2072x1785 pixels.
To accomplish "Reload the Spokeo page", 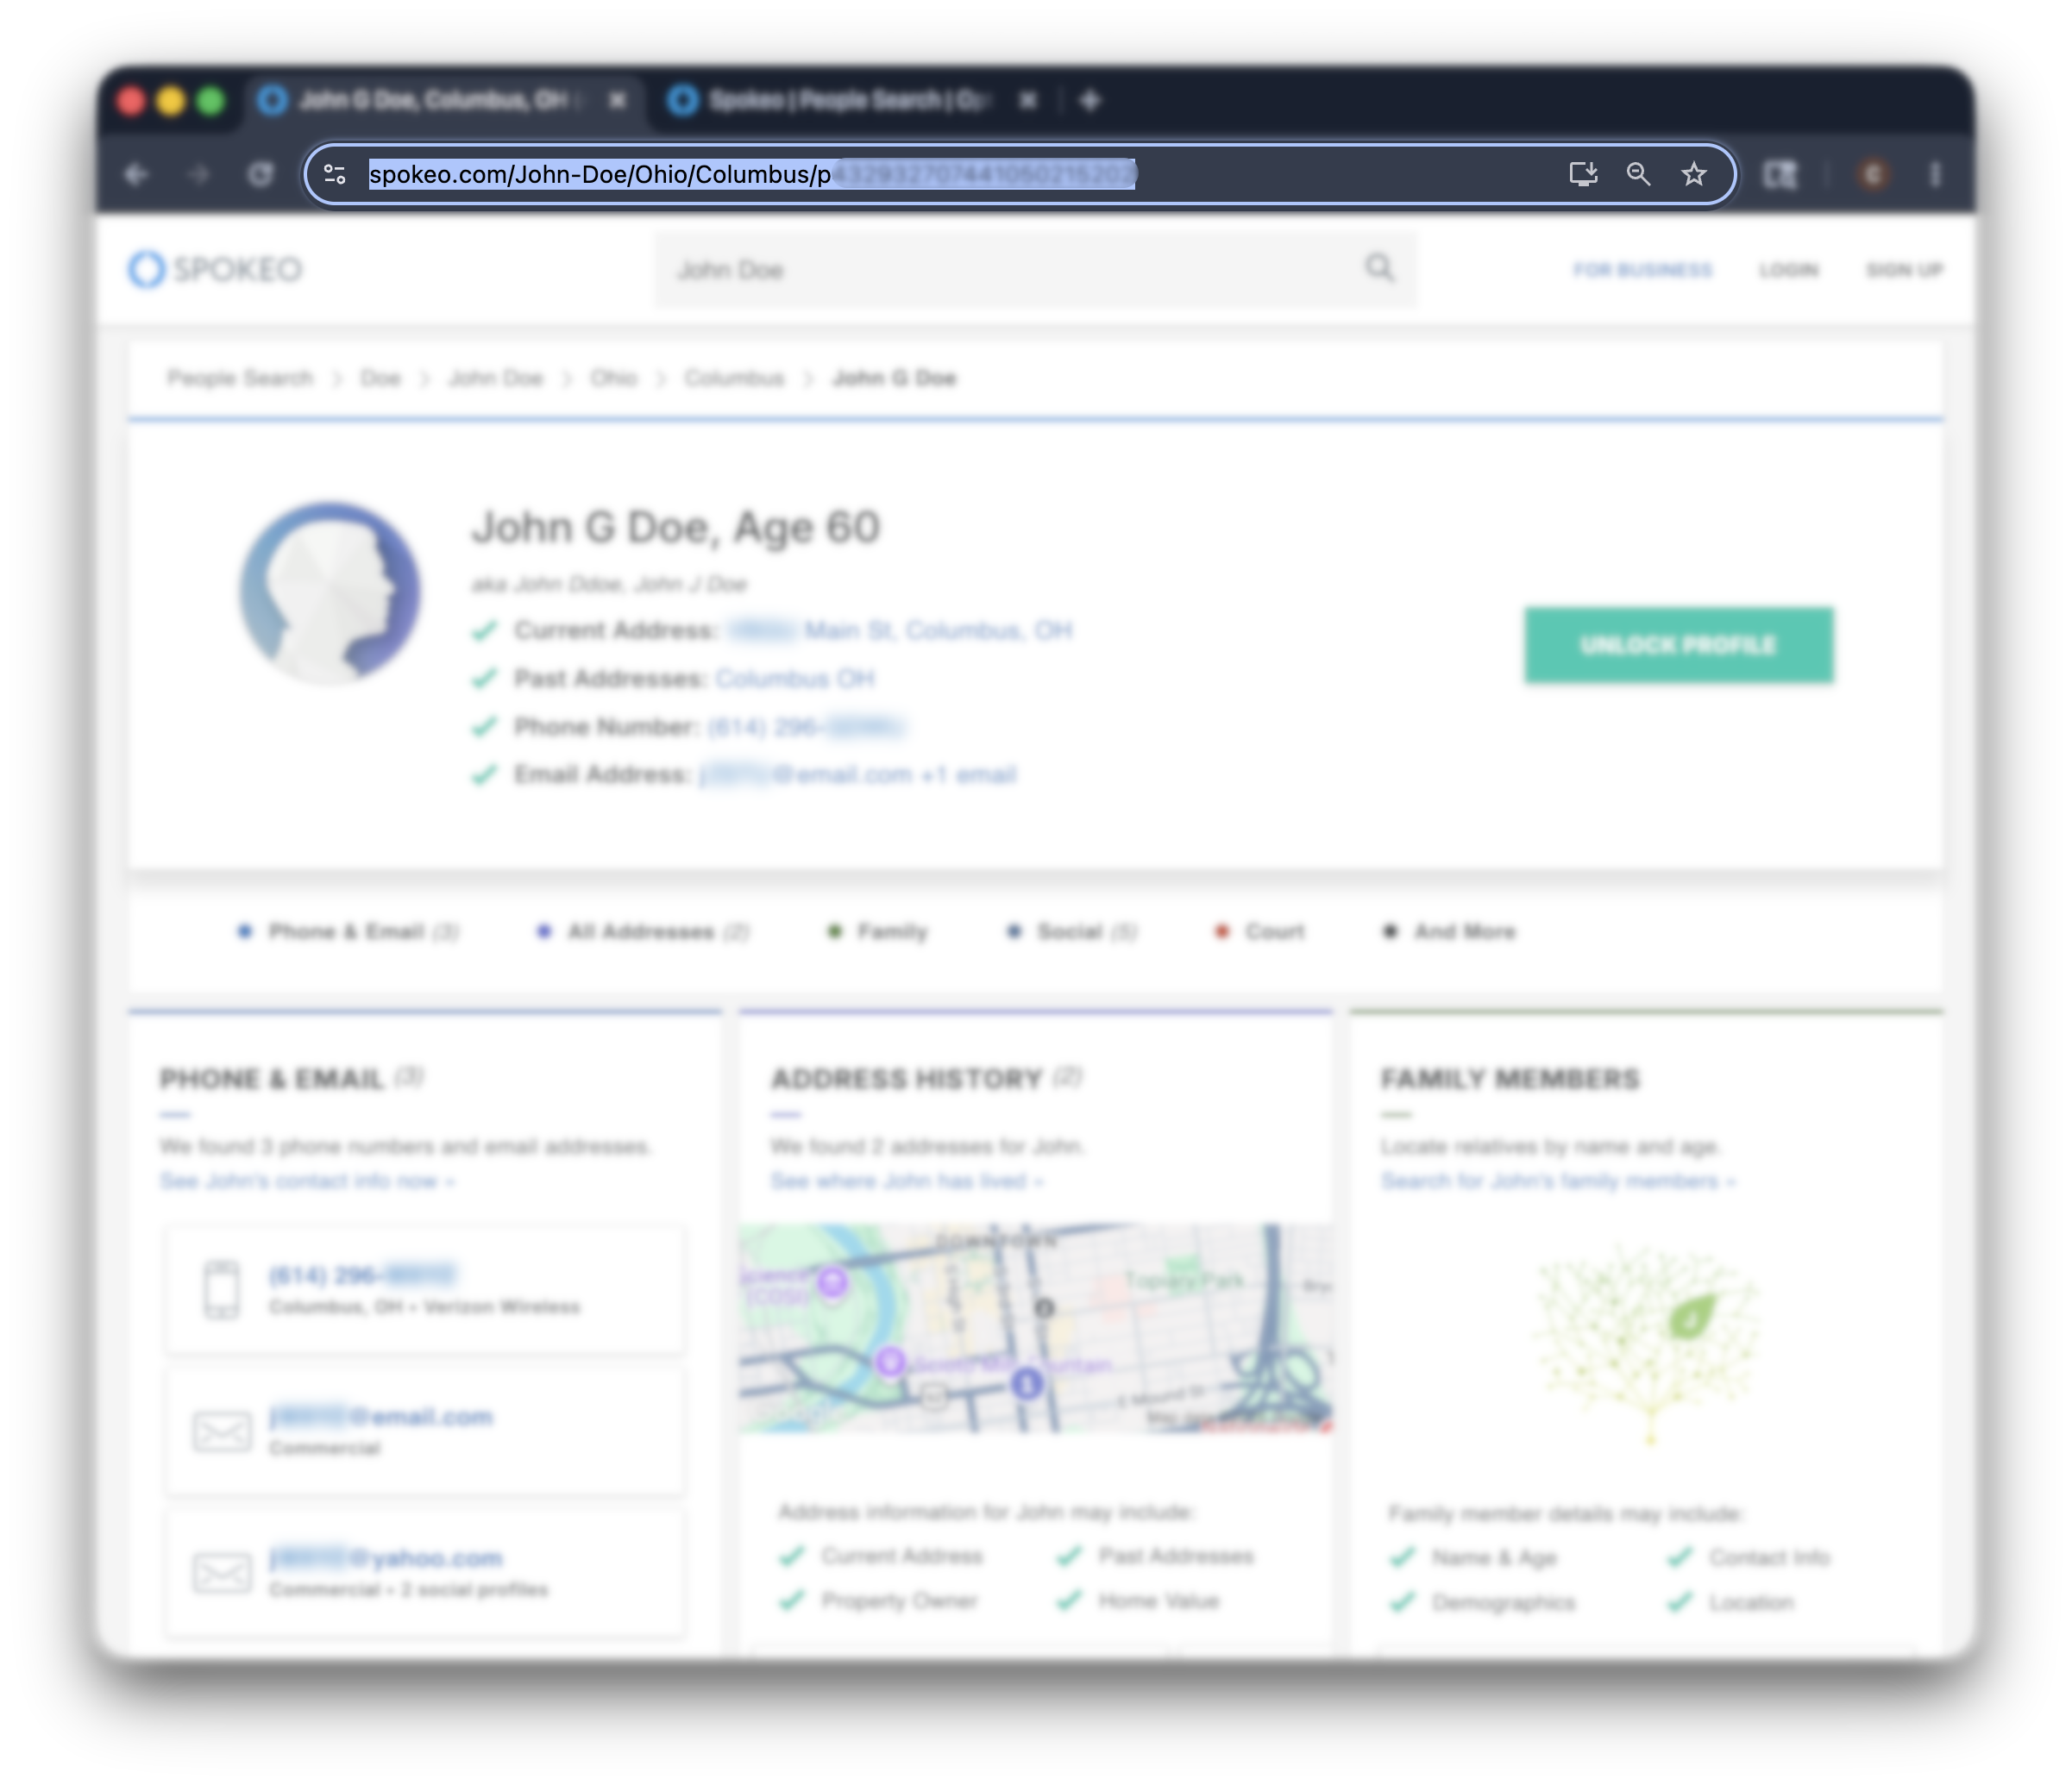I will tap(261, 175).
